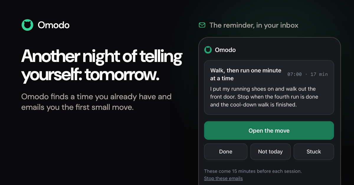Image resolution: width=354 pixels, height=185 pixels.
Task: Click the email preview phone frame header
Action: point(269,50)
